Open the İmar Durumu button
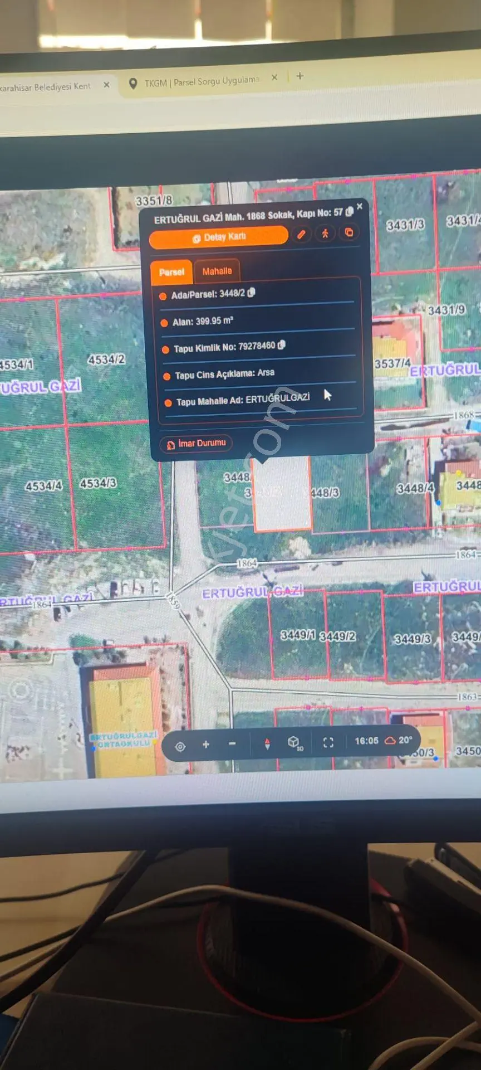The height and width of the screenshot is (1070, 481). tap(197, 444)
